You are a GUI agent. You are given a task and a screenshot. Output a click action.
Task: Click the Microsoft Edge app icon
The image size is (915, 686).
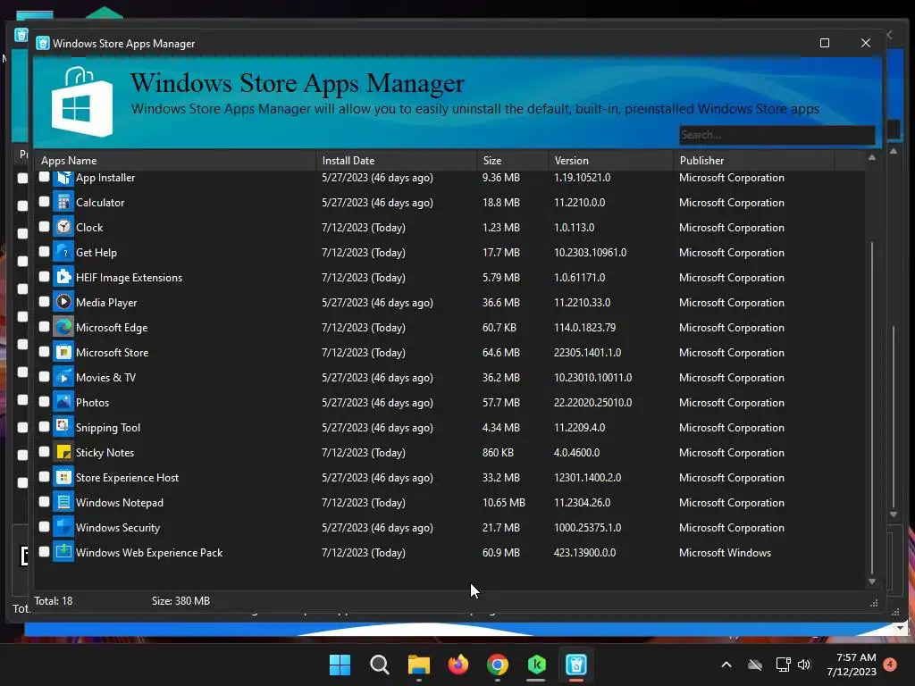(x=63, y=327)
